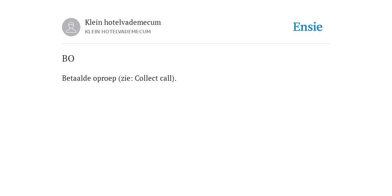Click the word 'call' before the closing parenthesis
The image size is (392, 196).
pyautogui.click(x=166, y=78)
